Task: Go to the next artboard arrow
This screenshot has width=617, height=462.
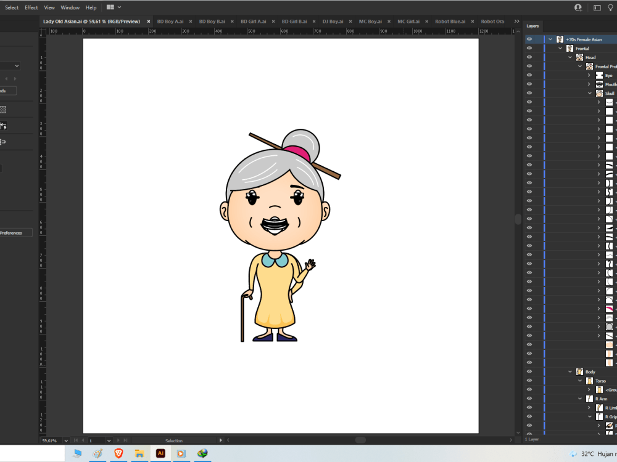Action: coord(118,440)
